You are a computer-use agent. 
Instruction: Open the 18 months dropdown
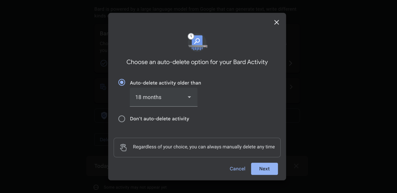point(164,97)
